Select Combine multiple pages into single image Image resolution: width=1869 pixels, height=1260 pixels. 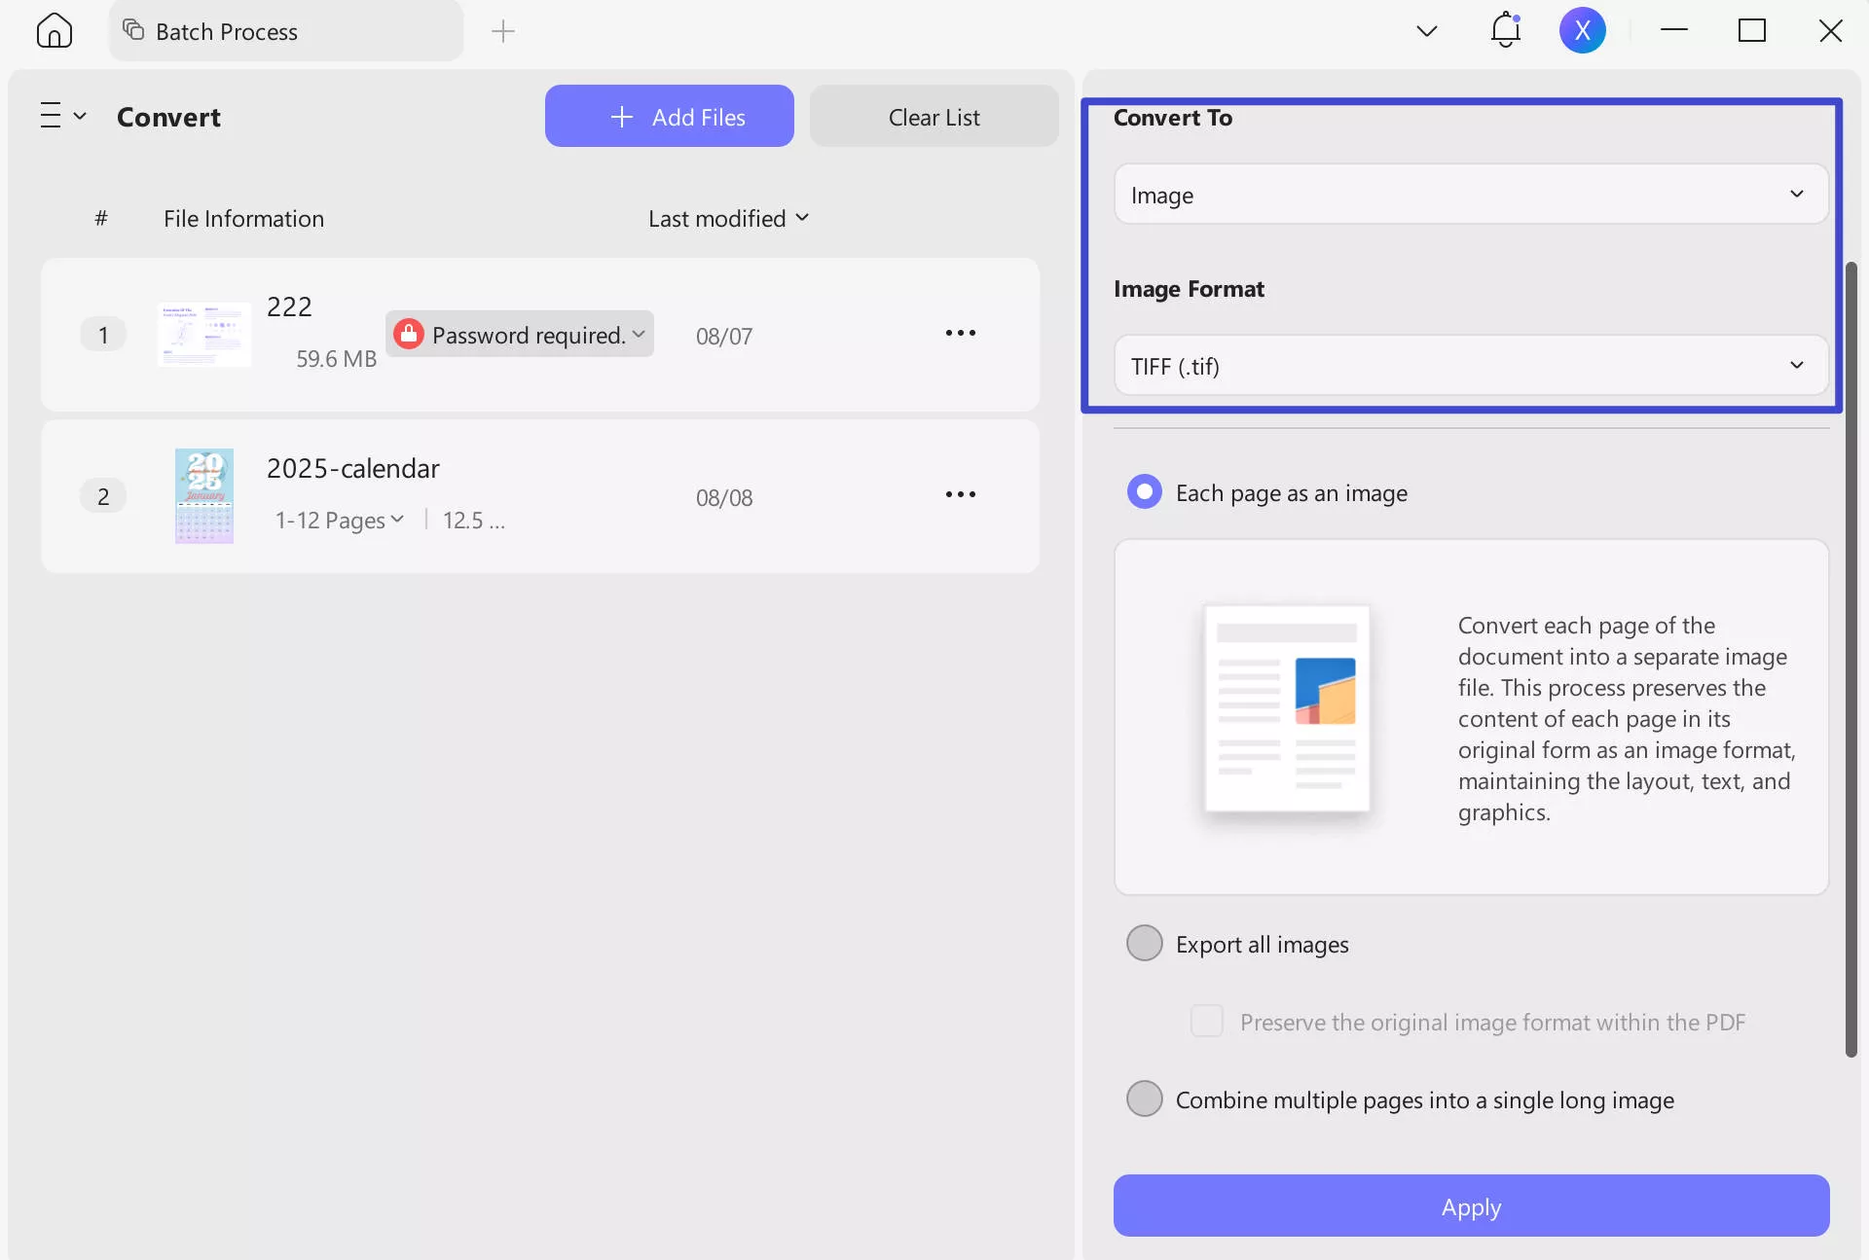[1144, 1098]
